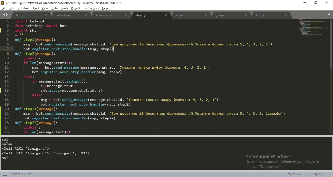Switch to the callbacks.py tab

(63, 15)
